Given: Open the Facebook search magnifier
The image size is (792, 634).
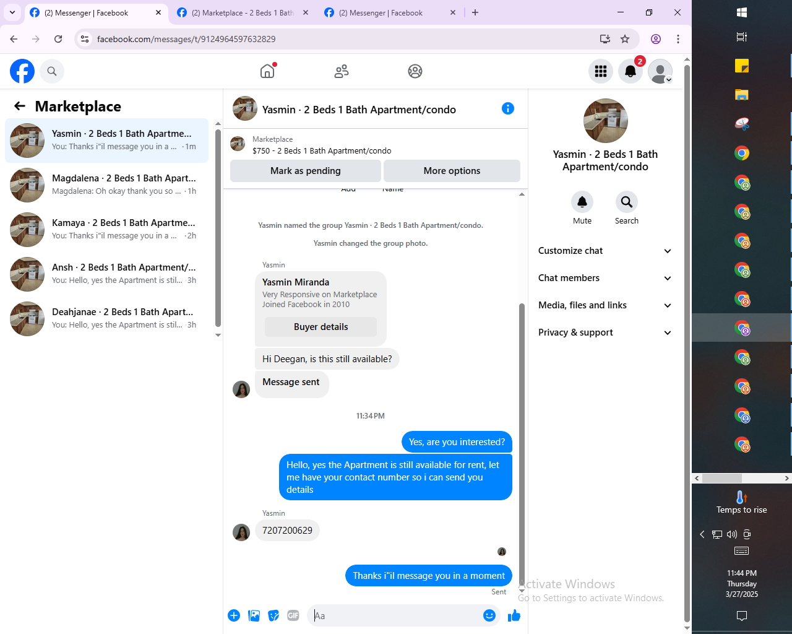Looking at the screenshot, I should tap(52, 71).
